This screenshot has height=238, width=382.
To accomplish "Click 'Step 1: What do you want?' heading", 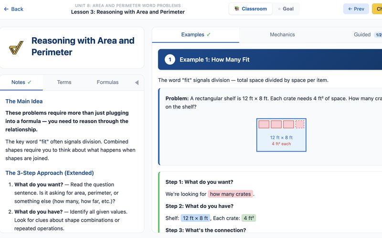I will (x=199, y=182).
